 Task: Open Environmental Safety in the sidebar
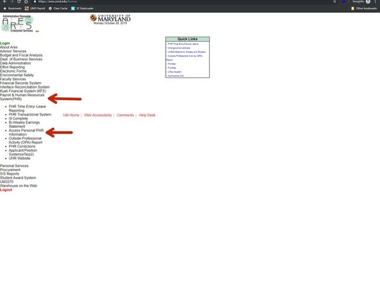pos(17,75)
